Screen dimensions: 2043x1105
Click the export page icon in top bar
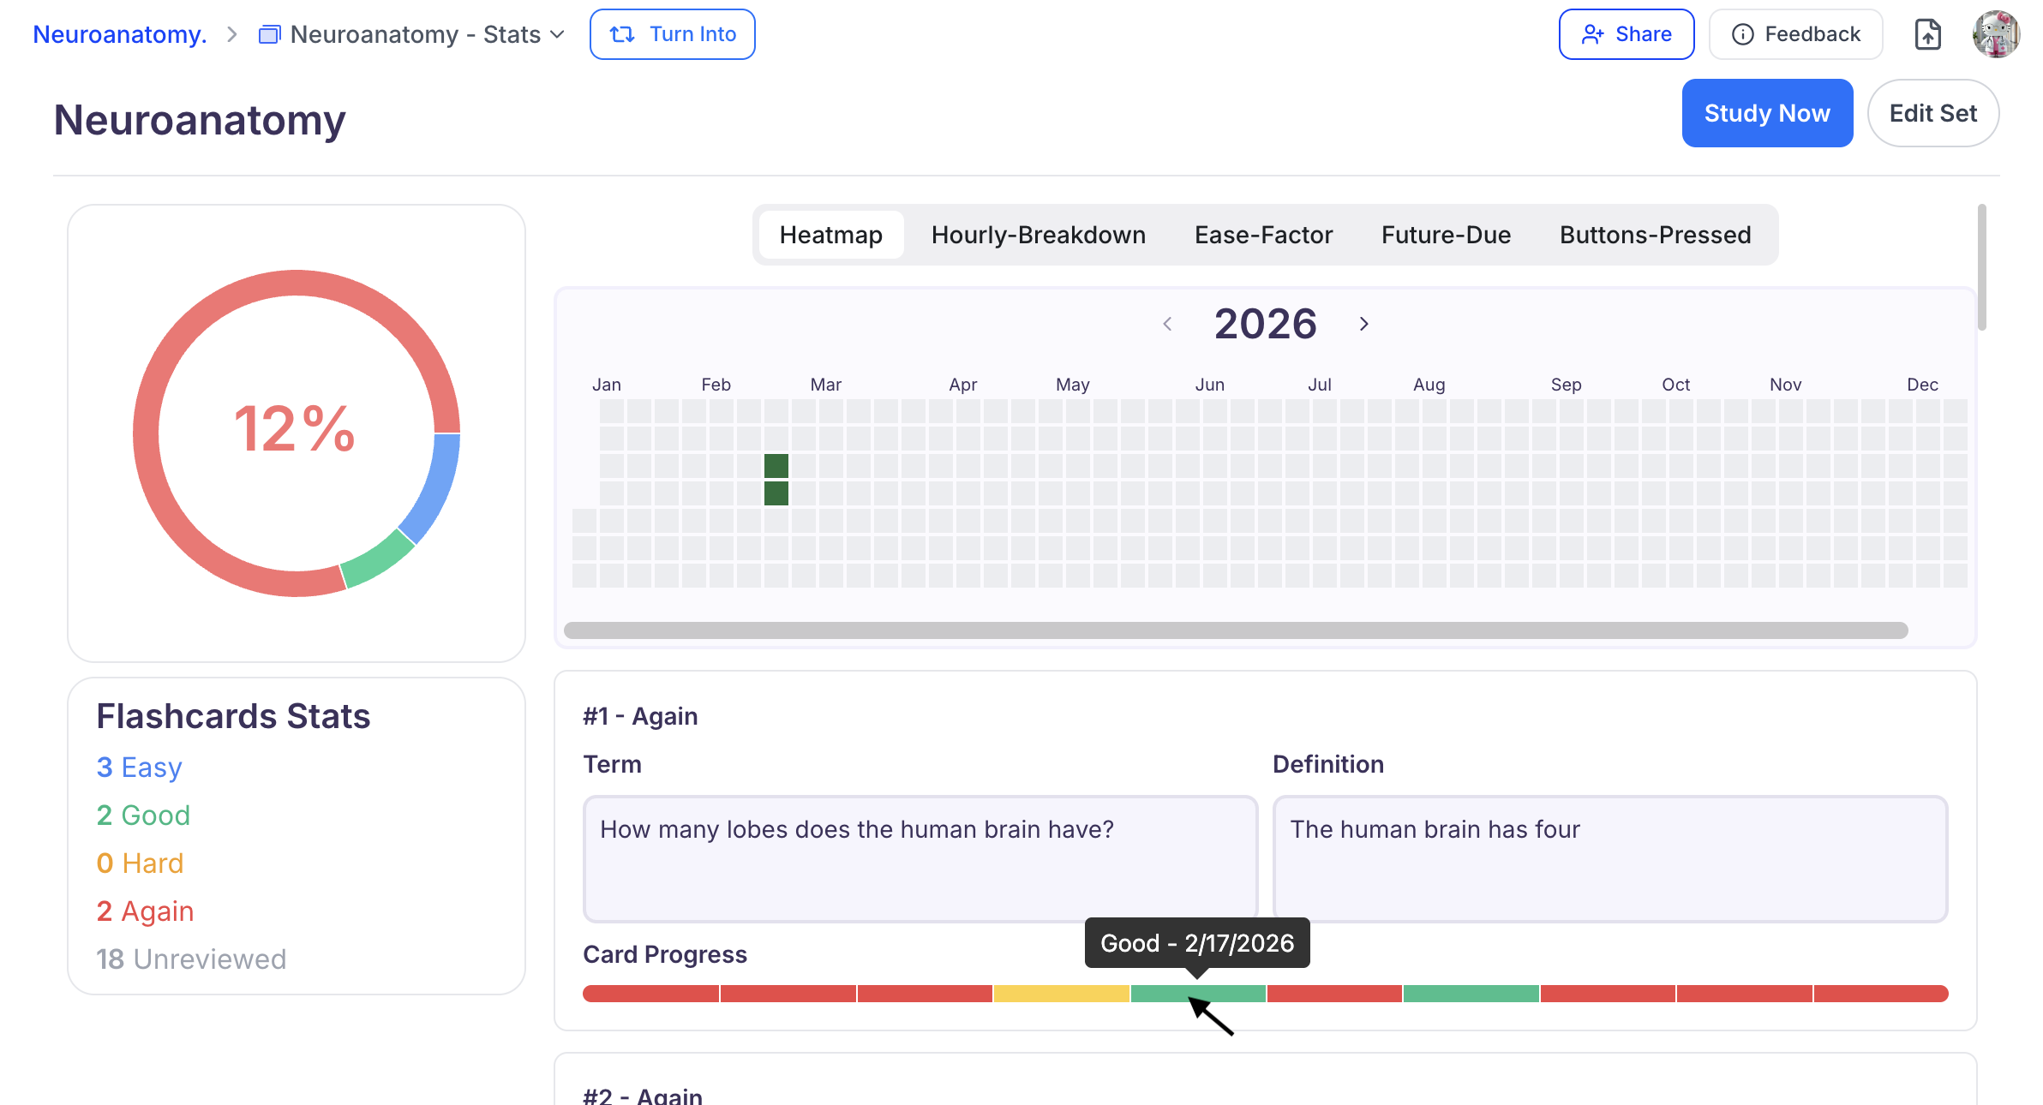point(1928,34)
